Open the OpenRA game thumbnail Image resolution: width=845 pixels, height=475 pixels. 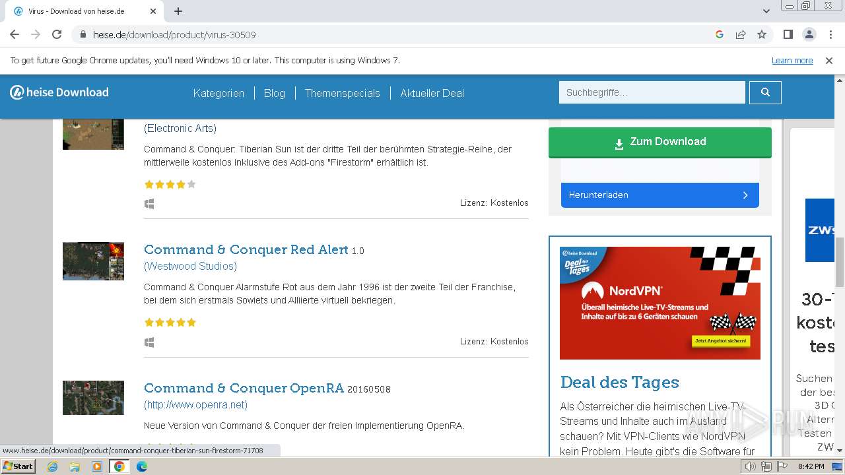tap(93, 398)
